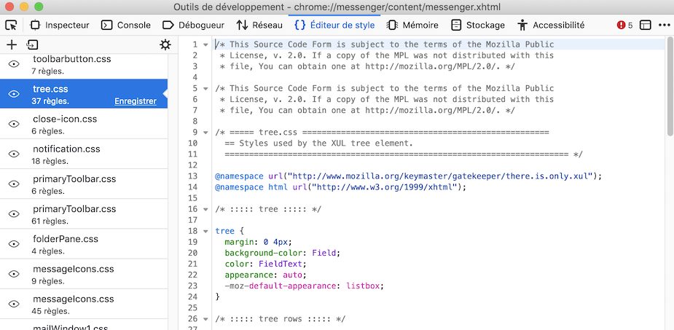Viewport: 674px width, 330px height.
Task: Show the 5 errors indicator
Action: coord(624,25)
